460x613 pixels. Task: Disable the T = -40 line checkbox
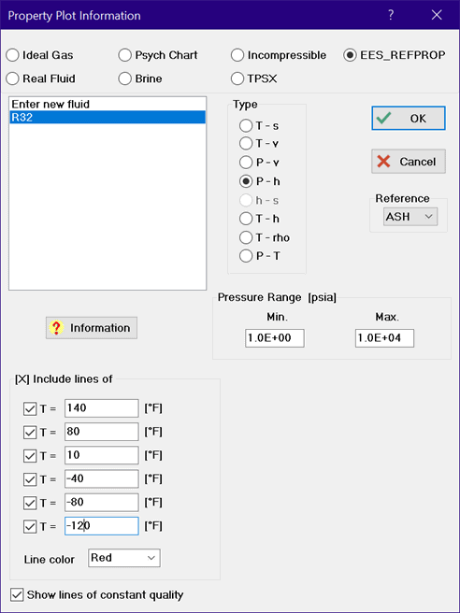pyautogui.click(x=30, y=479)
